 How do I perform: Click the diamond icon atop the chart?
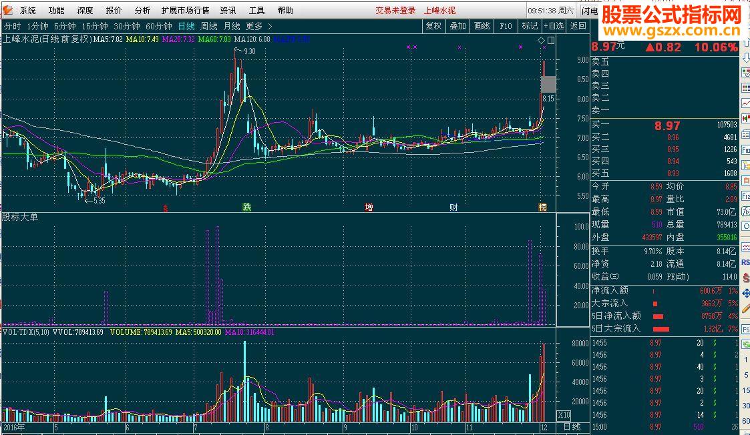point(542,40)
